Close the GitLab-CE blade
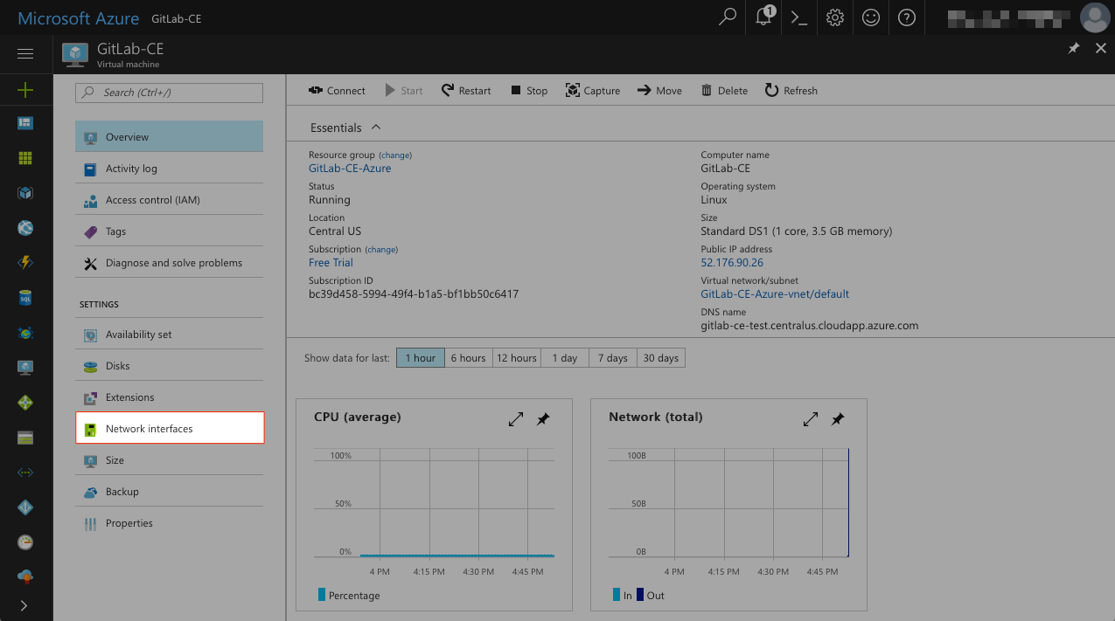1115x621 pixels. pos(1101,49)
